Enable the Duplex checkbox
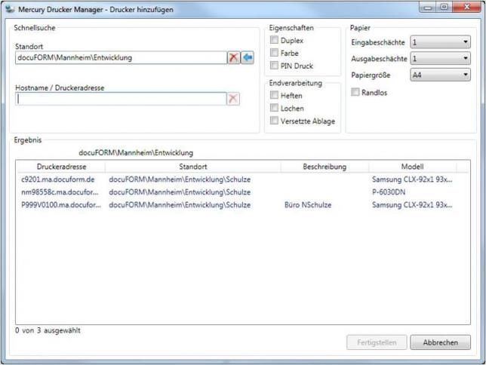This screenshot has height=365, width=486. 275,41
